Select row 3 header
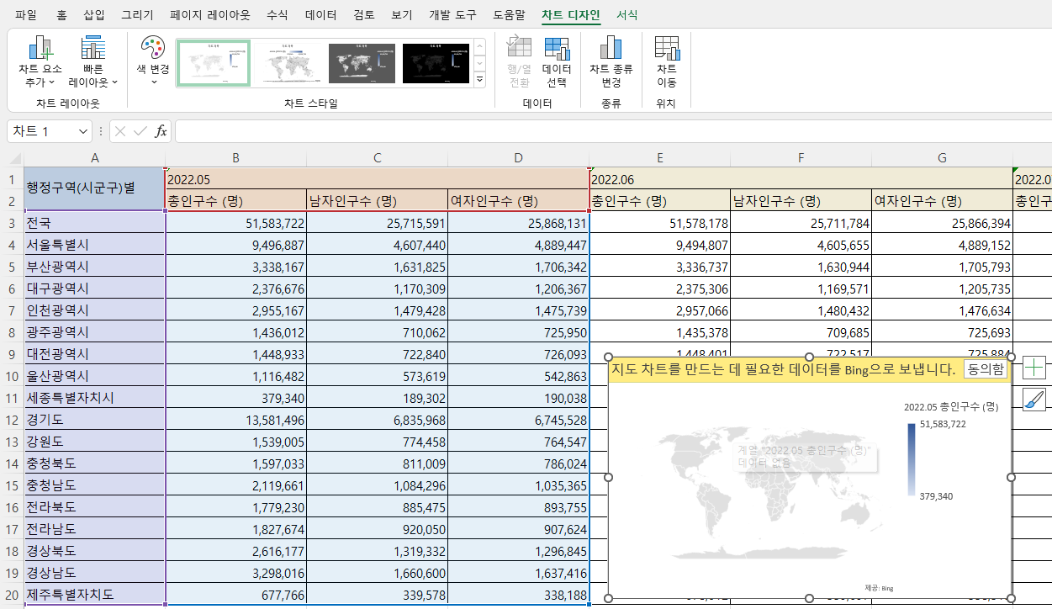This screenshot has height=609, width=1052. click(12, 222)
